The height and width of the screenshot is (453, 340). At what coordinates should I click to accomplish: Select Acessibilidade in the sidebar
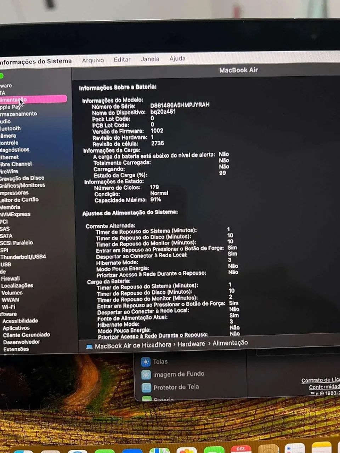tap(20, 321)
